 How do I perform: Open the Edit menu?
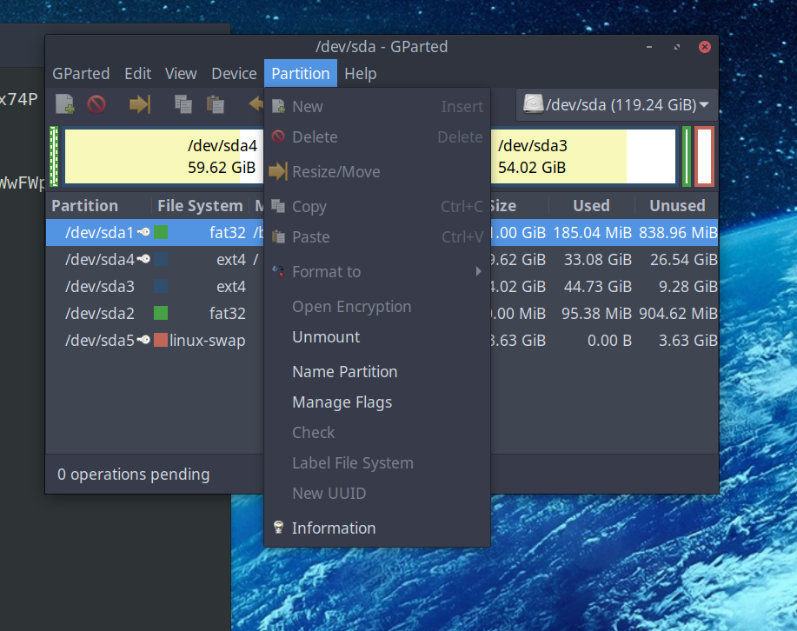137,74
